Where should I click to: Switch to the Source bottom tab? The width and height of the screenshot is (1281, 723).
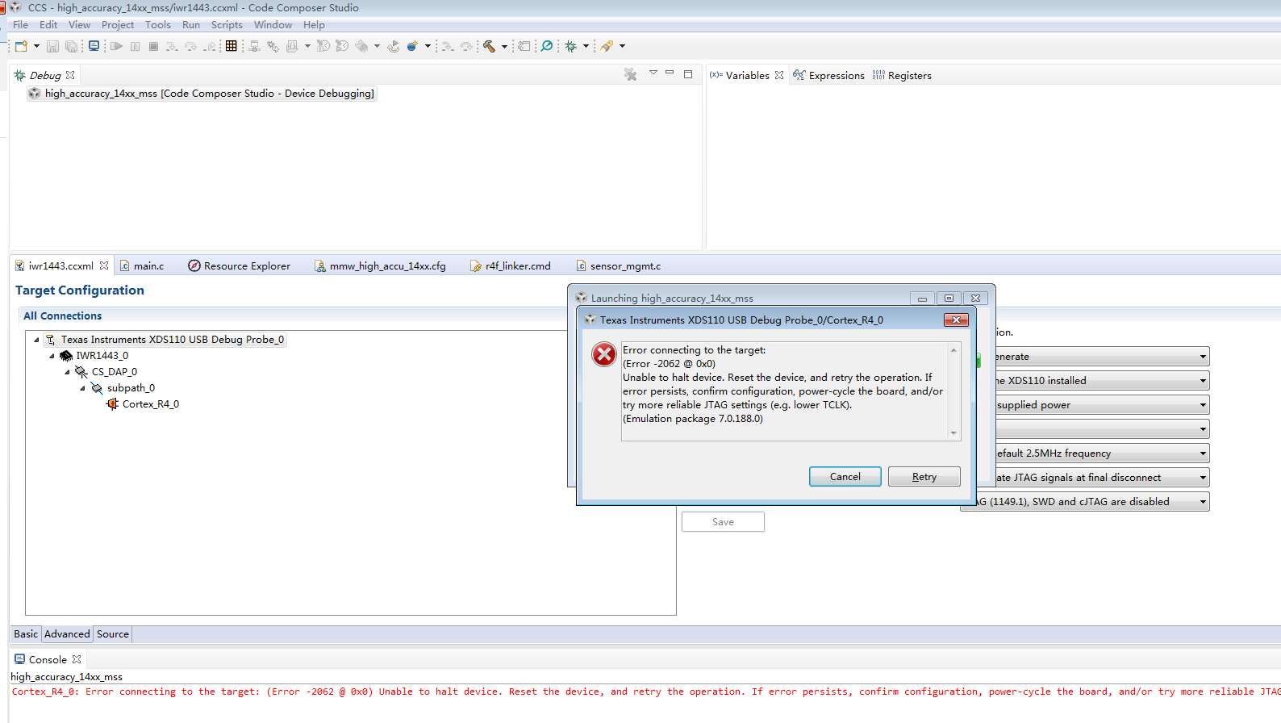click(113, 634)
